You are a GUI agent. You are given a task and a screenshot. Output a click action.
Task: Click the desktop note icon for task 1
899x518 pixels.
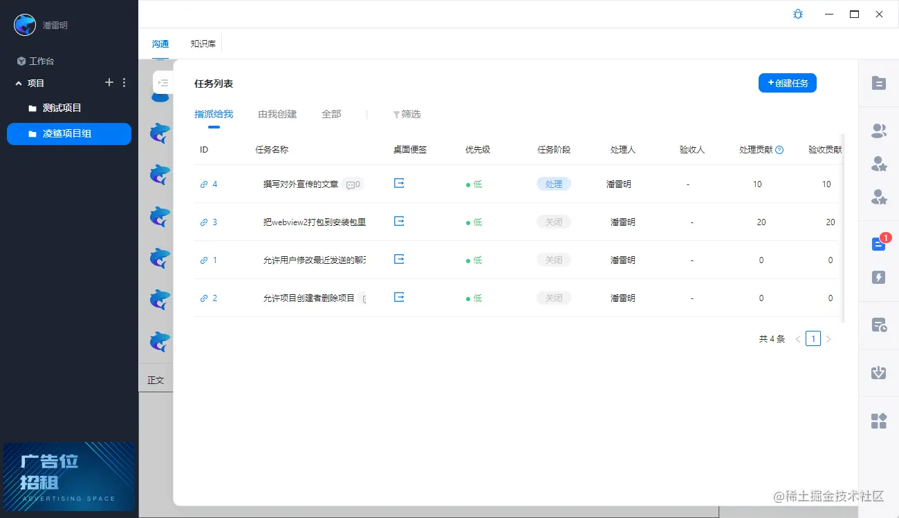(x=399, y=259)
